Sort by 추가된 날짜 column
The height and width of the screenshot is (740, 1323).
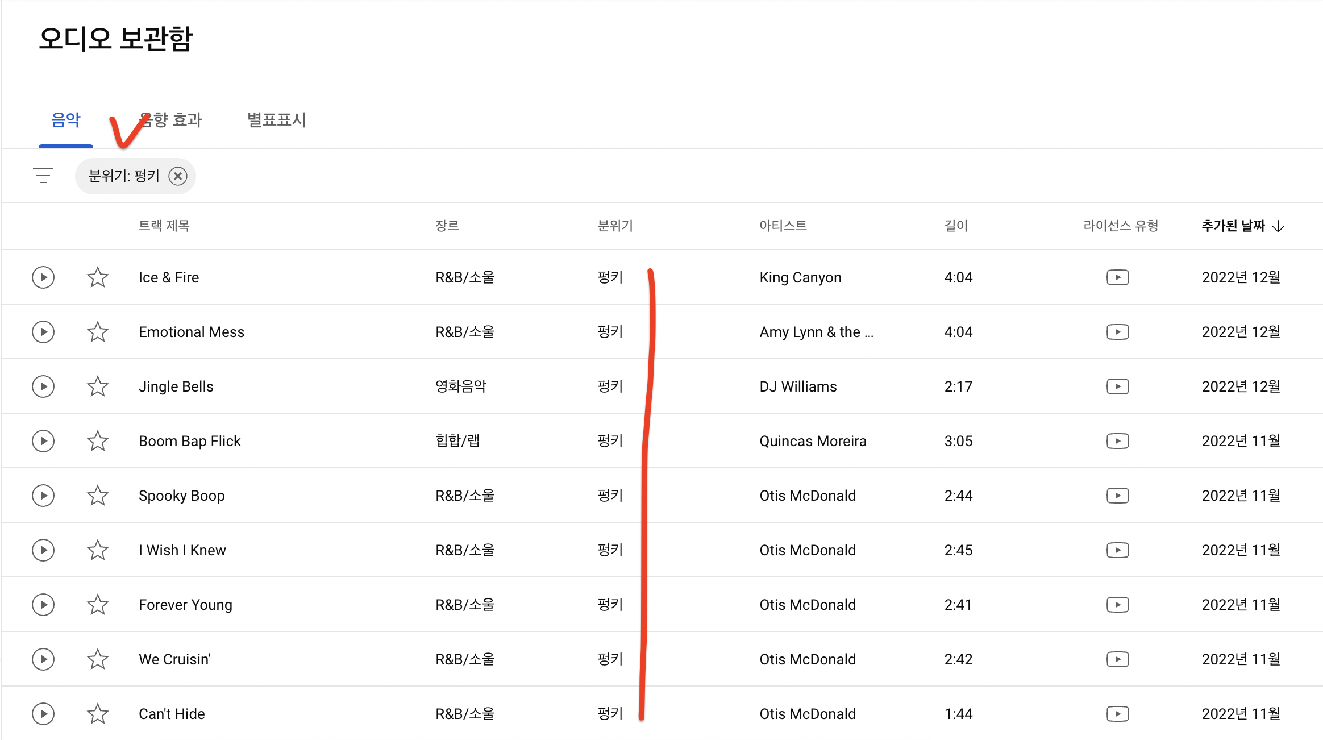1242,226
